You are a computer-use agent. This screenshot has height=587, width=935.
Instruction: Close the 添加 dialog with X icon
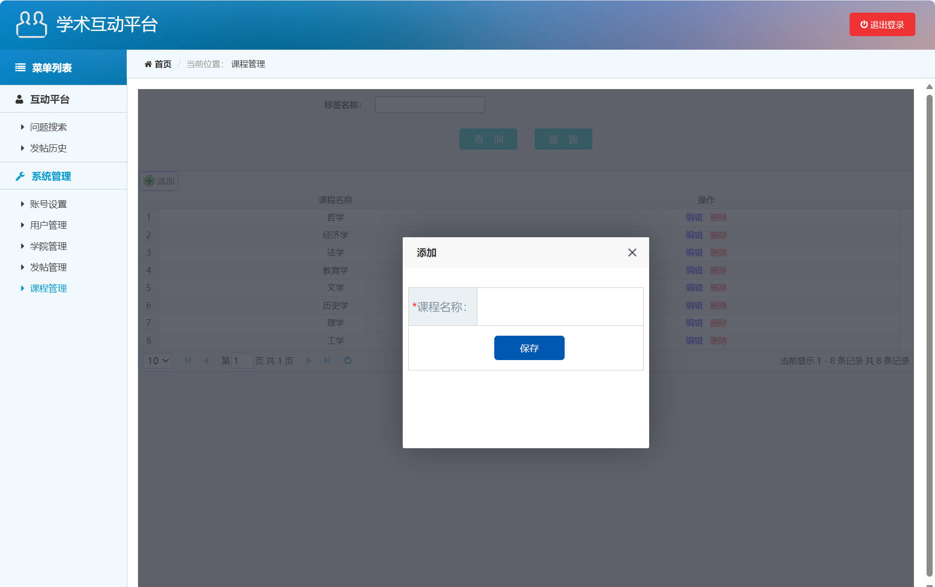(x=632, y=253)
